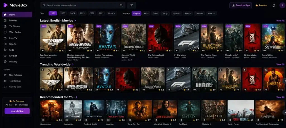The image size is (286, 128).
Task: Click the download icon in Download App
Action: (x=233, y=5)
